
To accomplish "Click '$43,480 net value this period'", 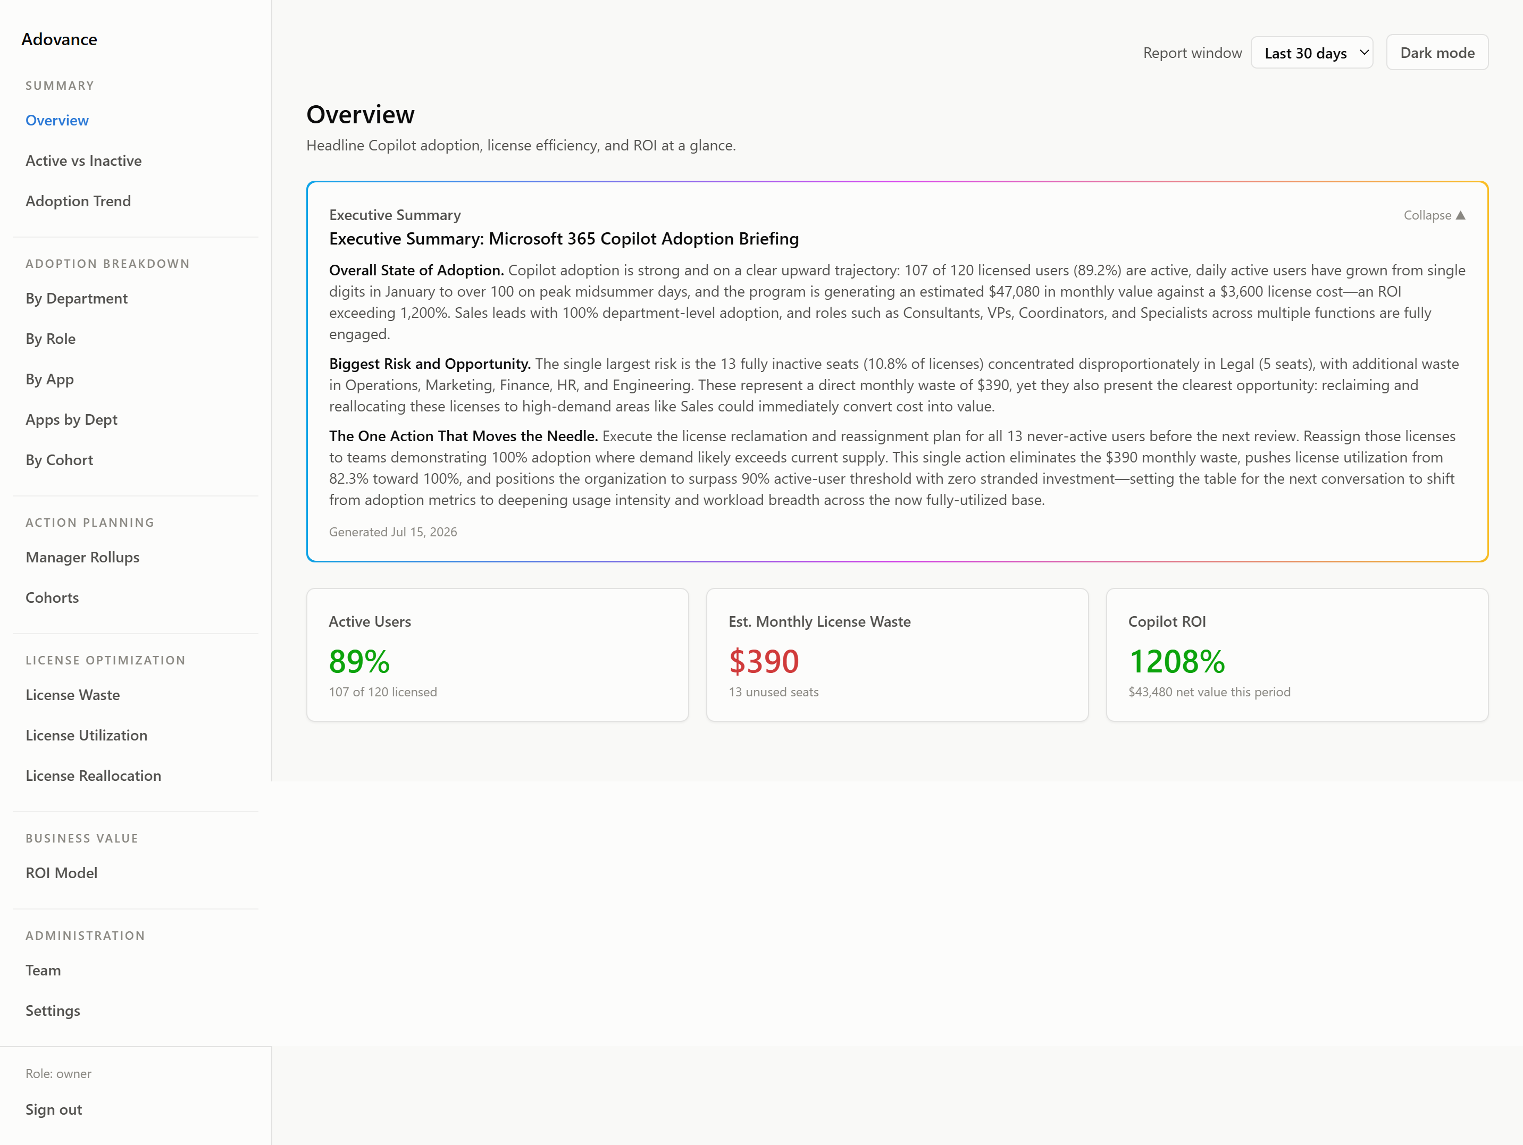I will (x=1209, y=692).
